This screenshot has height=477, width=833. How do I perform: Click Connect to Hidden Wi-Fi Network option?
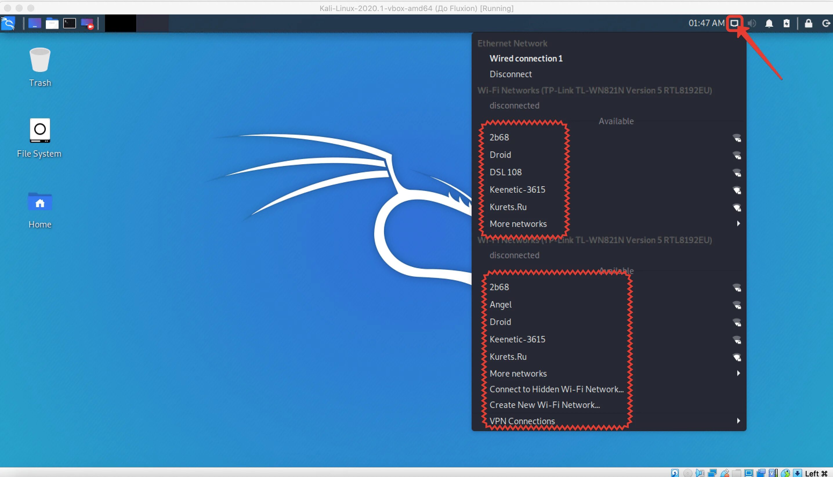click(556, 389)
